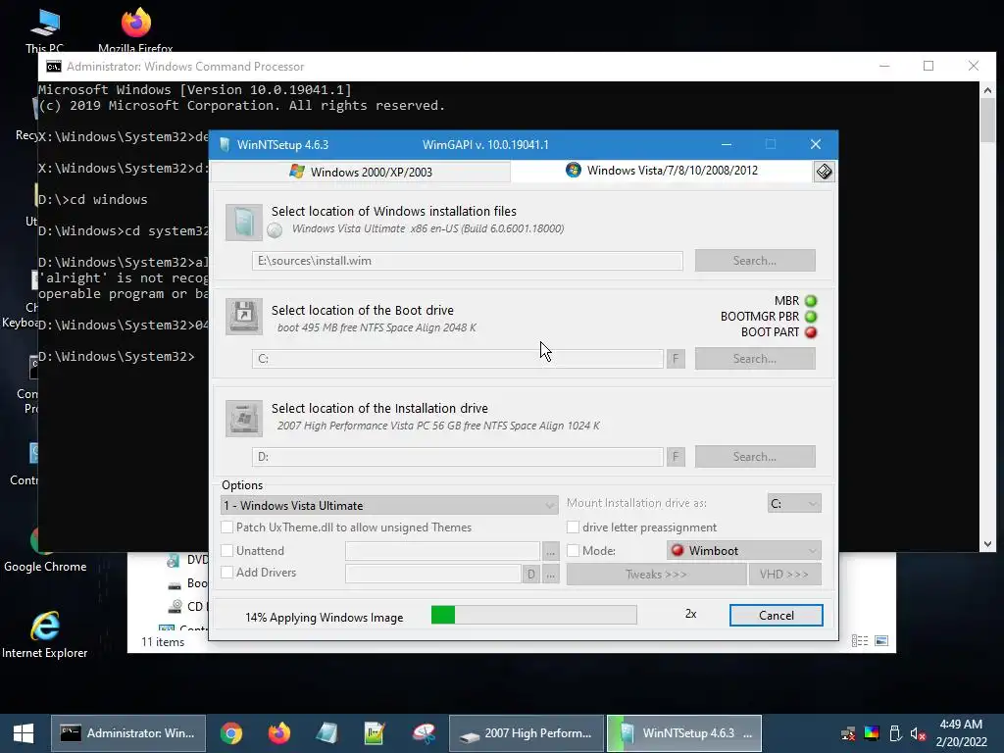Click the Boot drive floppy icon
This screenshot has width=1004, height=753.
click(x=244, y=317)
